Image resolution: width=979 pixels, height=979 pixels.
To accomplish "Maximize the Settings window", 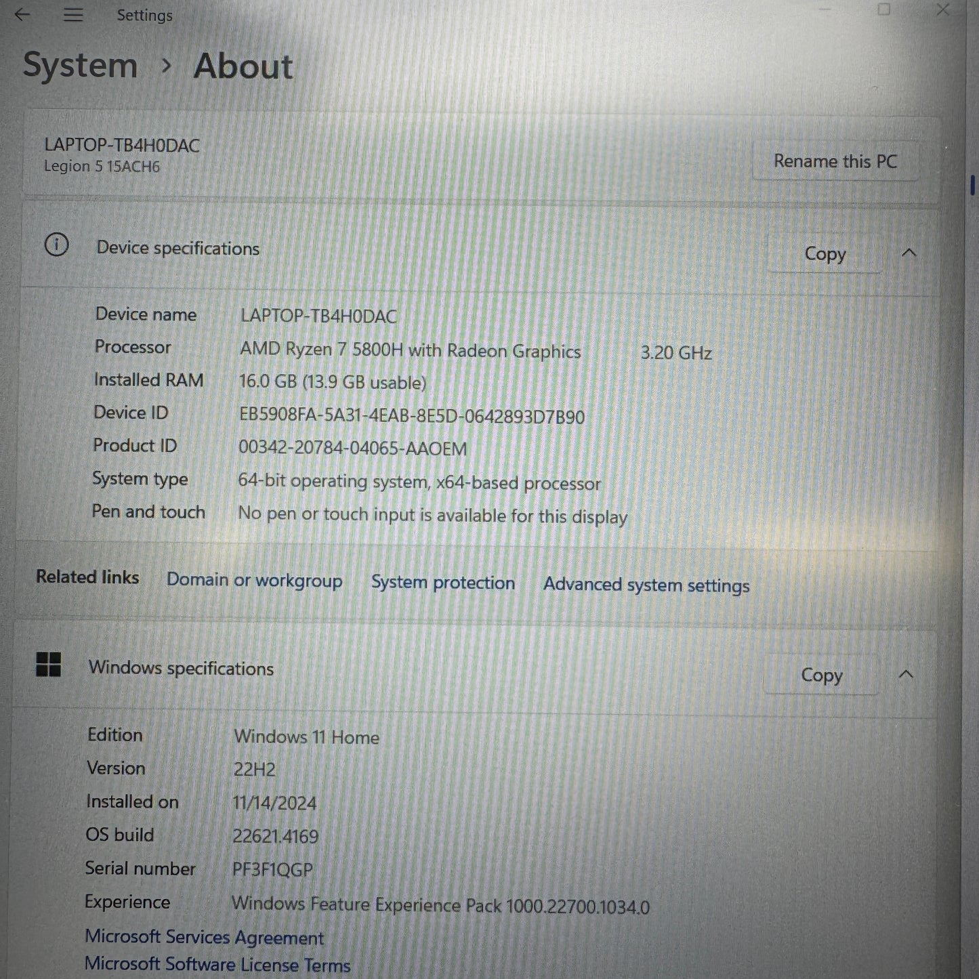I will [883, 9].
